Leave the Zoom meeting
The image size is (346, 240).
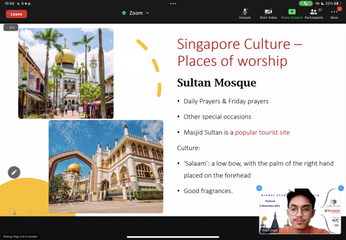(16, 14)
